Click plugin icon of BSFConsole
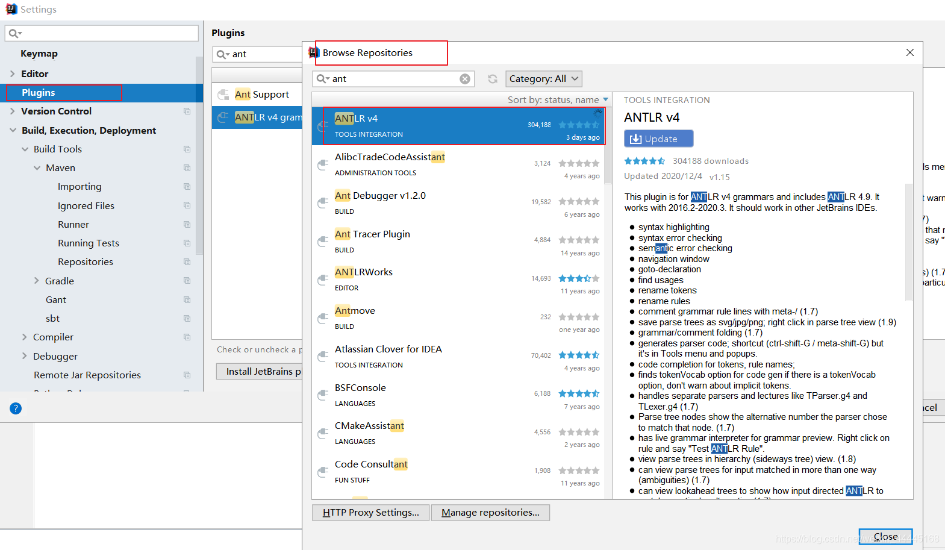 click(323, 396)
